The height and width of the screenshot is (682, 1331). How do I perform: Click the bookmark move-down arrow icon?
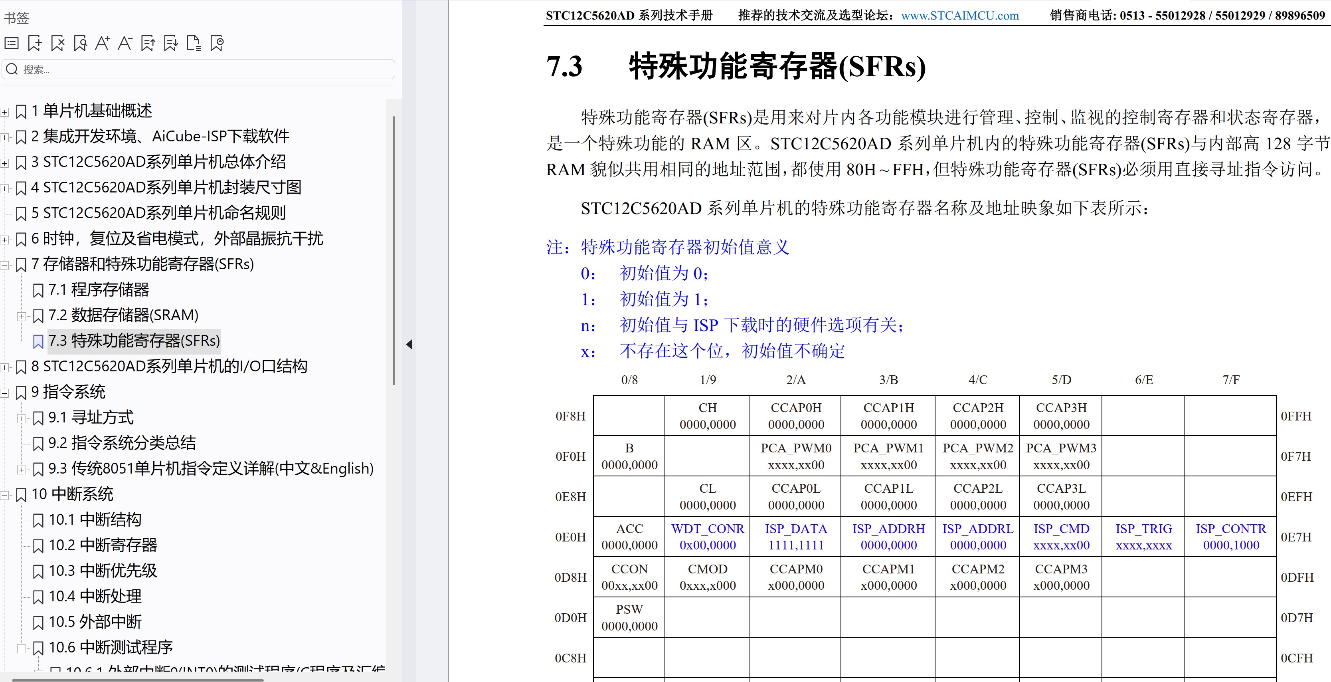pyautogui.click(x=170, y=44)
